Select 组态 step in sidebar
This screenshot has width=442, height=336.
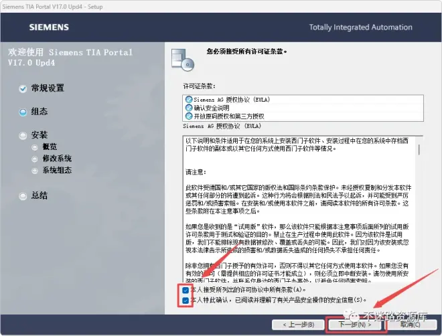[x=40, y=112]
